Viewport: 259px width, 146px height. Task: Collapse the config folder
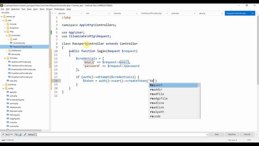pyautogui.click(x=3, y=88)
